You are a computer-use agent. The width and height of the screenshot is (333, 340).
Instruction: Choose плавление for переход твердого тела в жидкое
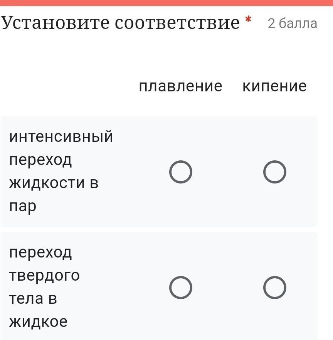point(180,288)
